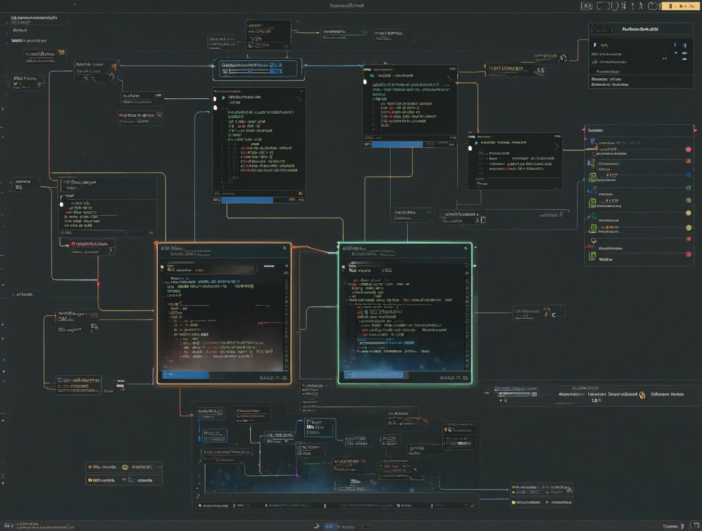The height and width of the screenshot is (531, 702).
Task: Click the yellow dot on the bottom-right node
Action: tap(513, 503)
